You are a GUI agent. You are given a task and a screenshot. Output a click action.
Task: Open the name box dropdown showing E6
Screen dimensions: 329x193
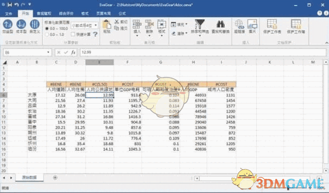[48, 52]
